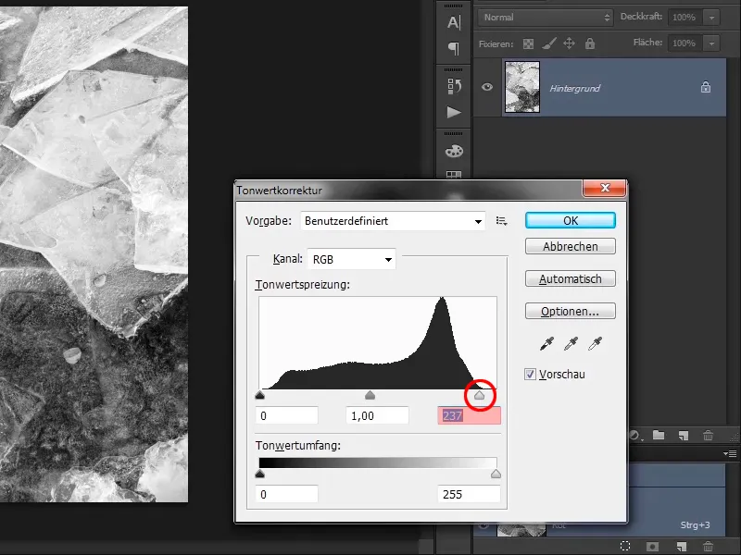Load channel as selection icon
741x555 pixels.
click(625, 546)
